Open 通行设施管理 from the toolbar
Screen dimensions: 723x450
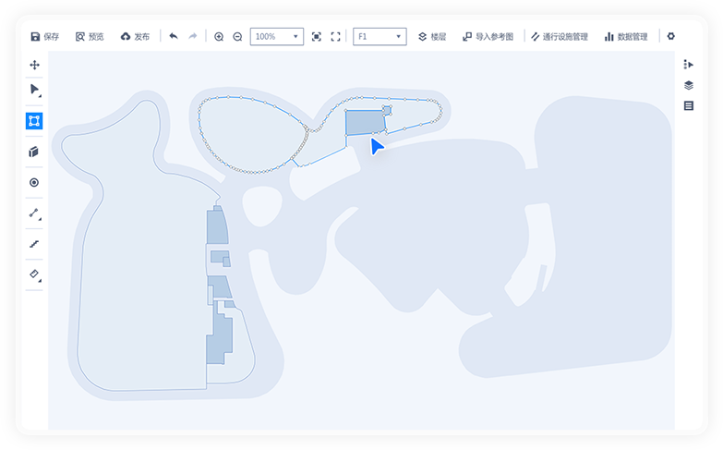559,37
